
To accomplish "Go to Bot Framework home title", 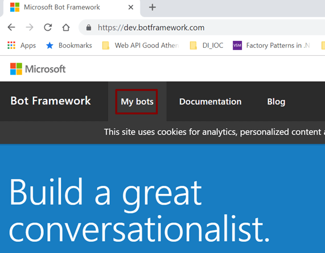I will click(x=51, y=101).
